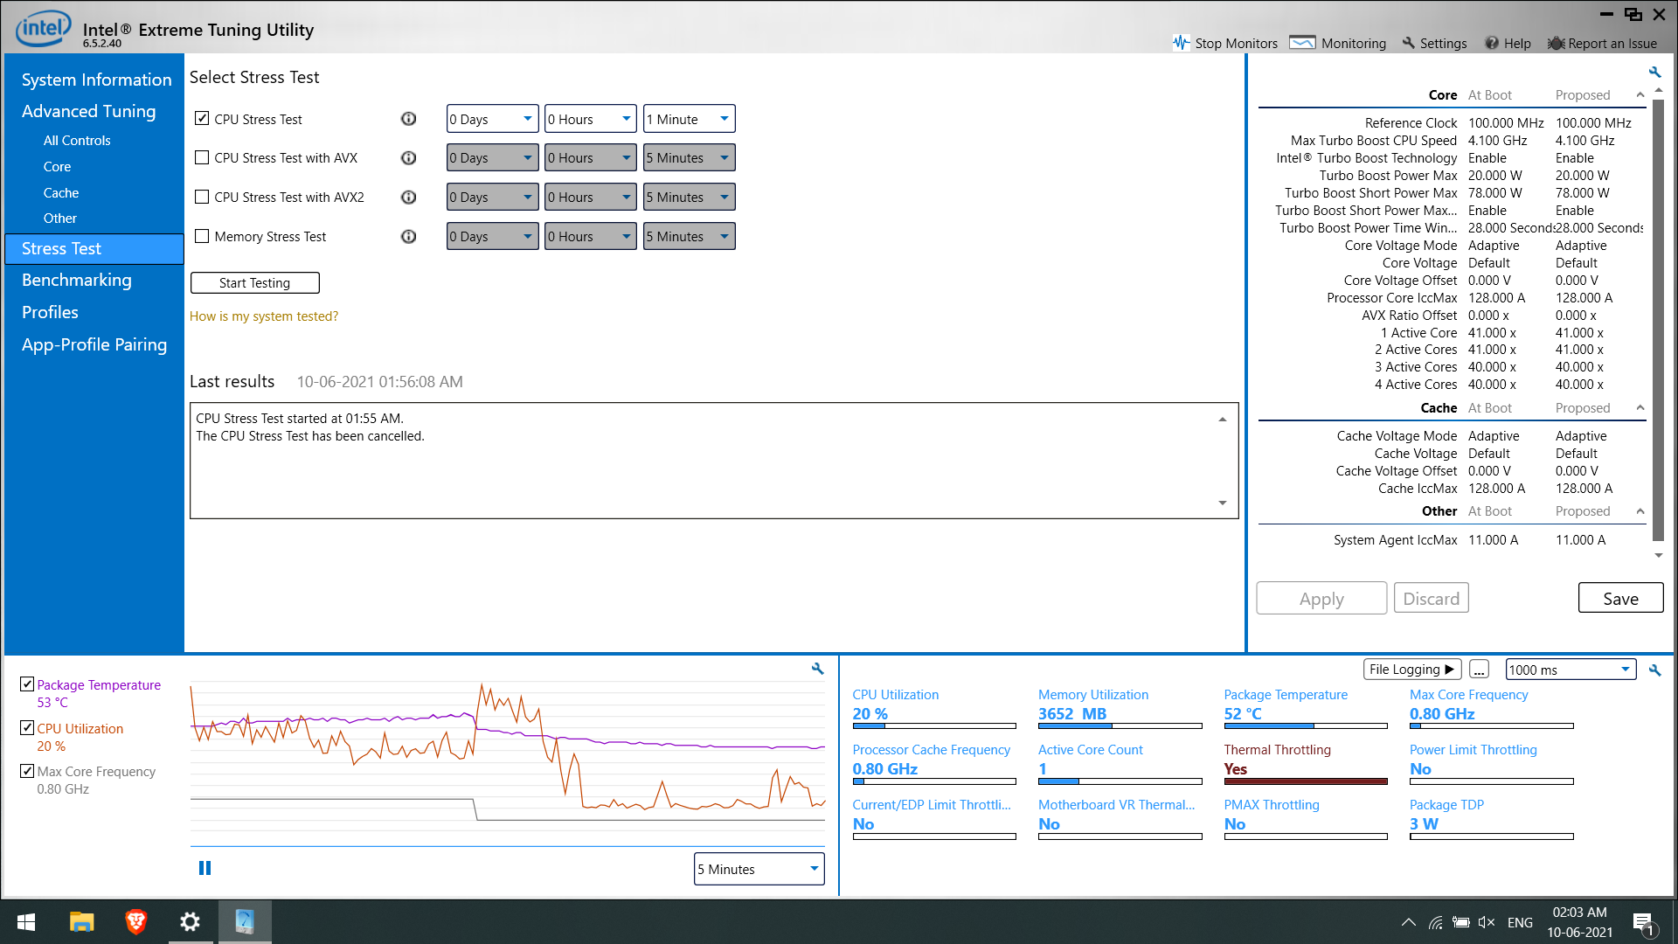Check the battery tray icon
This screenshot has height=944, width=1678.
(x=1460, y=922)
